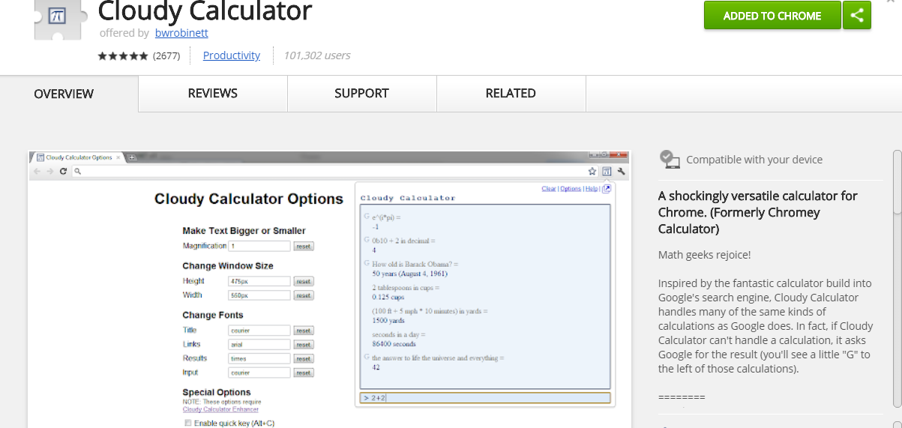Click the Cloudy Calculator Enhancer link
This screenshot has width=902, height=428.
(220, 409)
